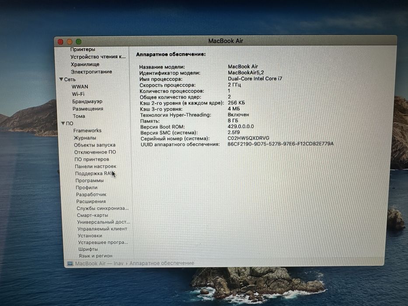Close the MacBook Air window
This screenshot has height=306, width=408.
click(60, 42)
